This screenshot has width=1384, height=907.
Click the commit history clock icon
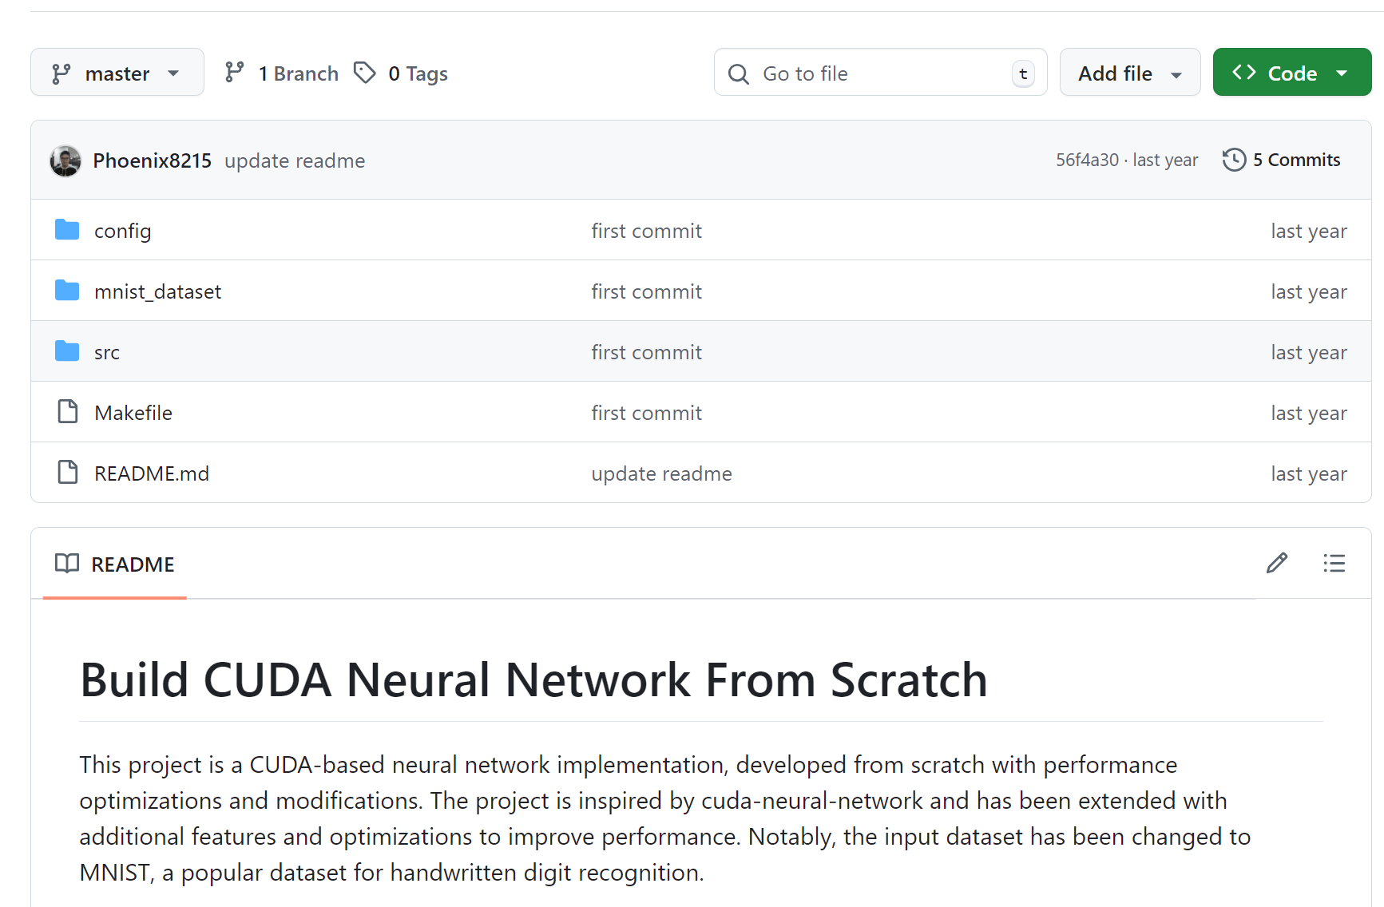(x=1234, y=160)
